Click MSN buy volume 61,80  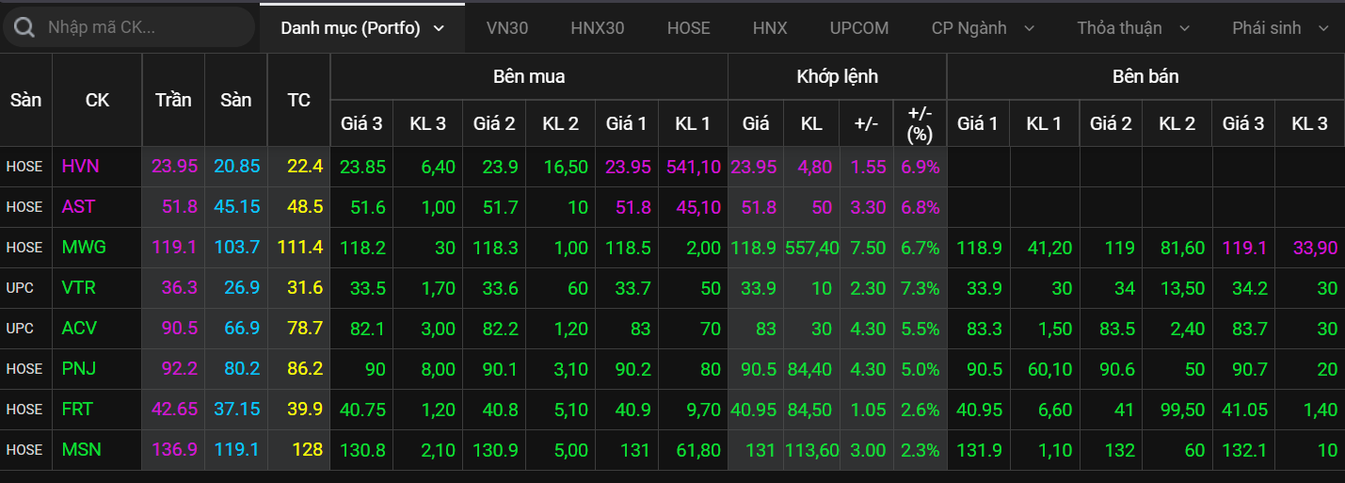click(697, 450)
